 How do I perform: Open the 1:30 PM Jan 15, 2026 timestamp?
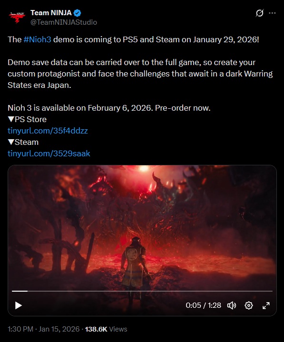point(43,329)
